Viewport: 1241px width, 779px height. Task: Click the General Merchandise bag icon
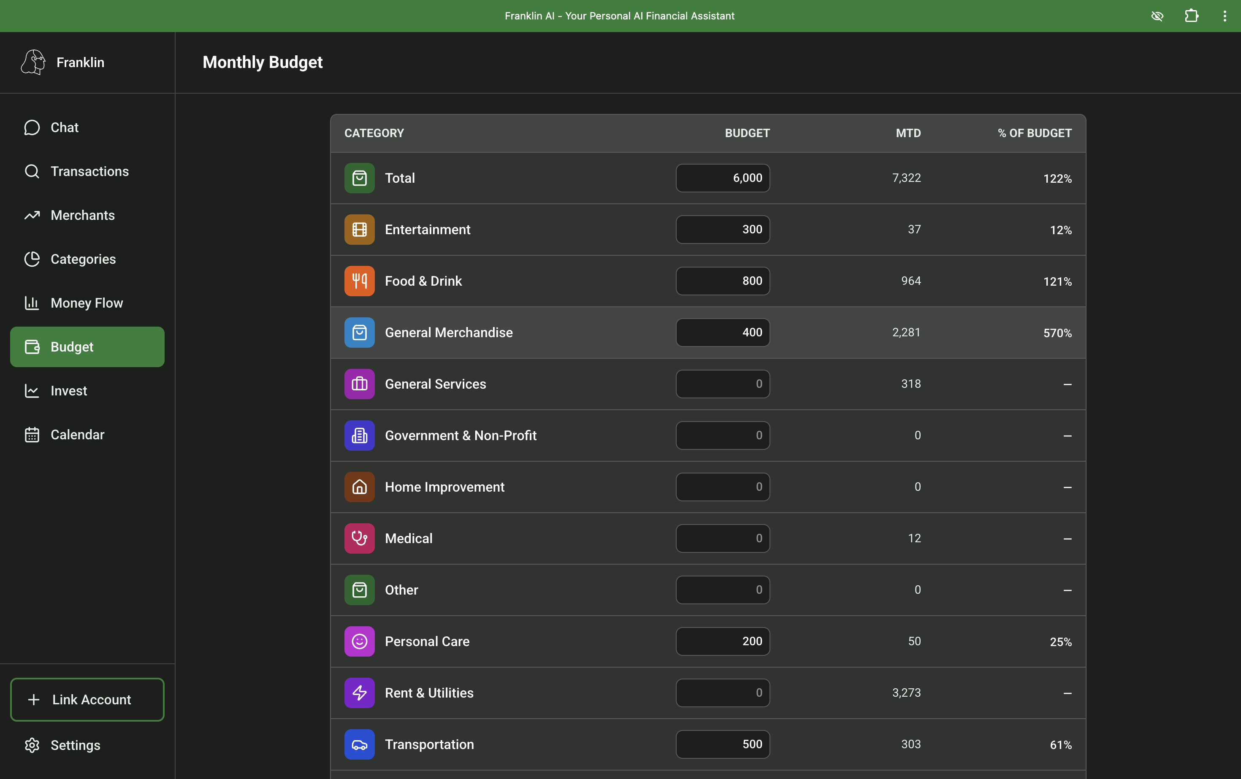(x=359, y=332)
